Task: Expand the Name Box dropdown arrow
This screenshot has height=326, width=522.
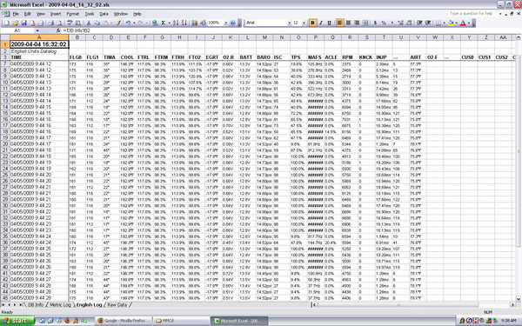Action: pos(37,30)
